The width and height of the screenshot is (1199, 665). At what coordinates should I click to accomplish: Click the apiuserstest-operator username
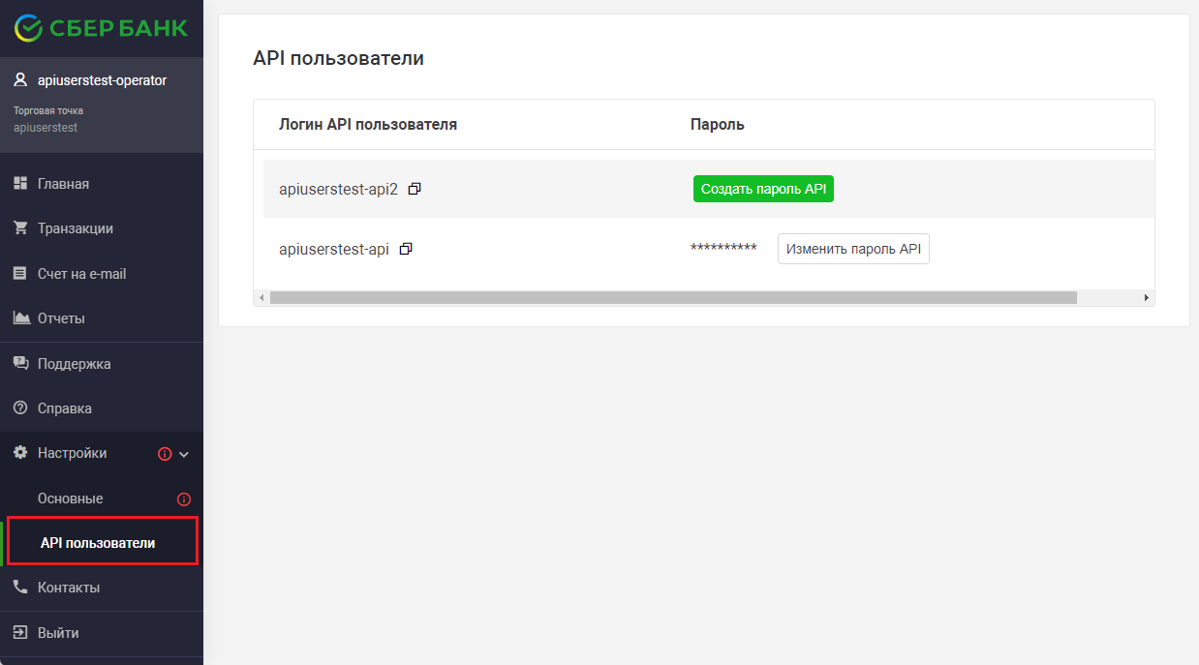(103, 80)
